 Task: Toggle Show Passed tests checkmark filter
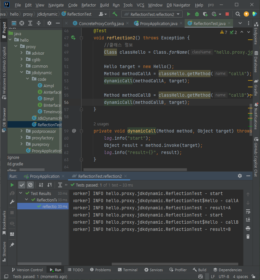(x=22, y=185)
